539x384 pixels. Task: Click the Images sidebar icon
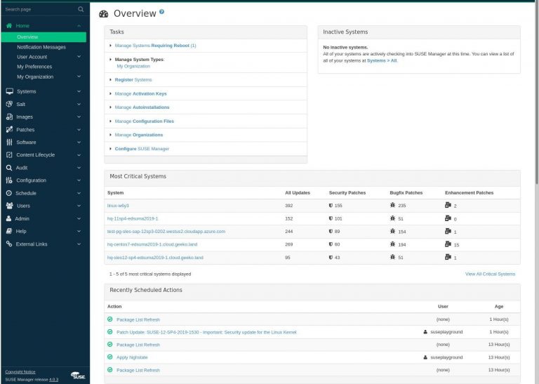9,117
